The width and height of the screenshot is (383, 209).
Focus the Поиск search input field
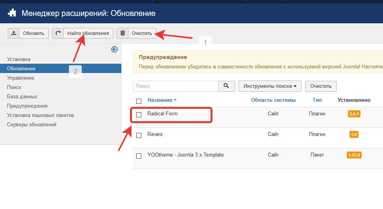point(176,86)
